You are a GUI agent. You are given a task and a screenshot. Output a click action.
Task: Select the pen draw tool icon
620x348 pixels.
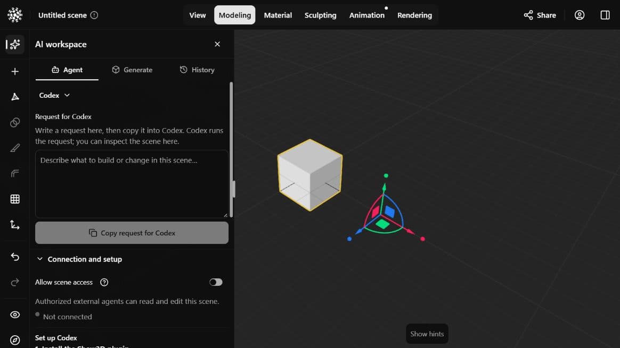coord(15,148)
